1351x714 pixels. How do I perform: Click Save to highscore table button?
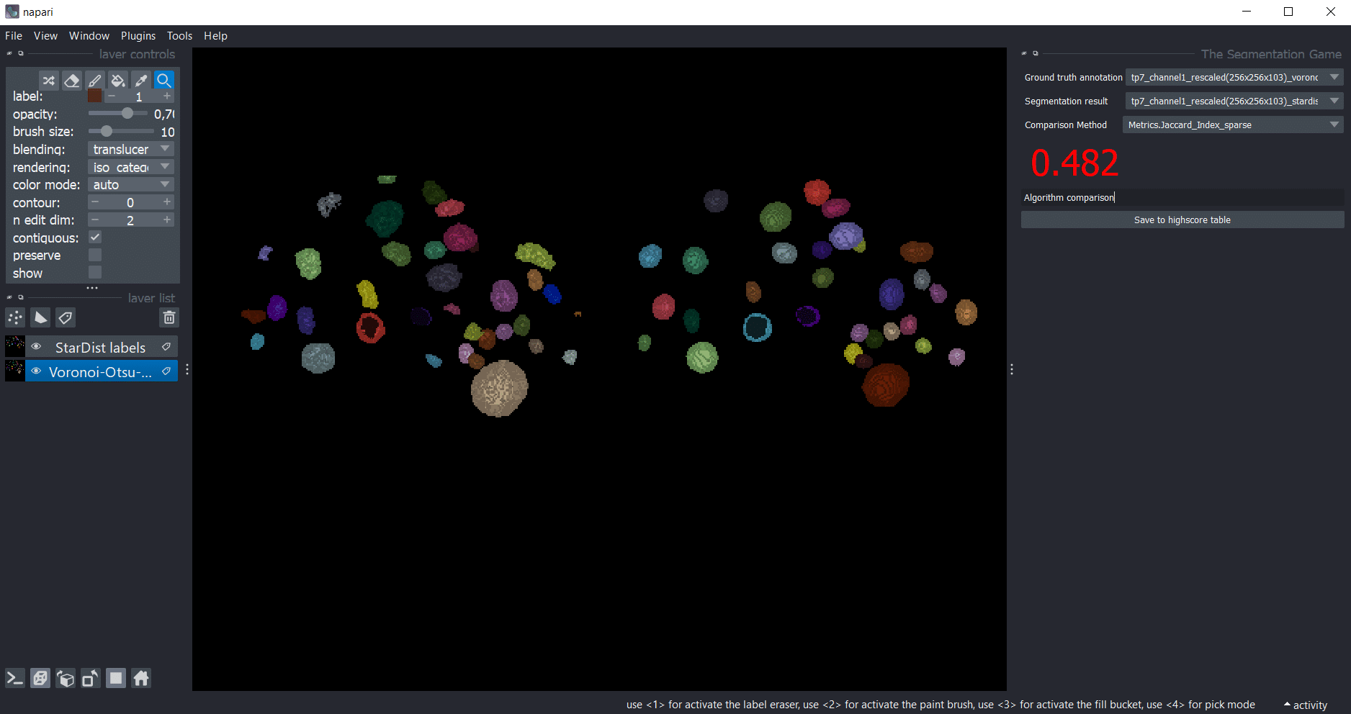tap(1182, 220)
